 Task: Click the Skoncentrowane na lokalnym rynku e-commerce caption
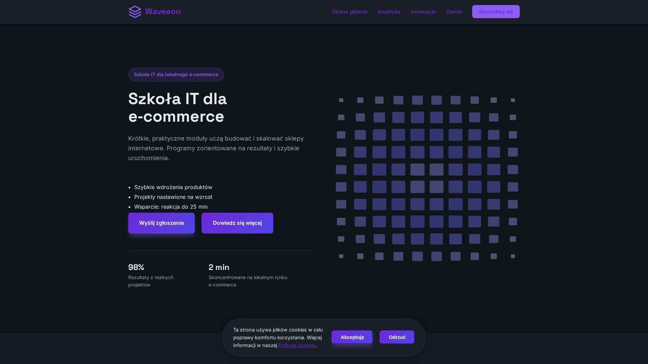point(248,281)
